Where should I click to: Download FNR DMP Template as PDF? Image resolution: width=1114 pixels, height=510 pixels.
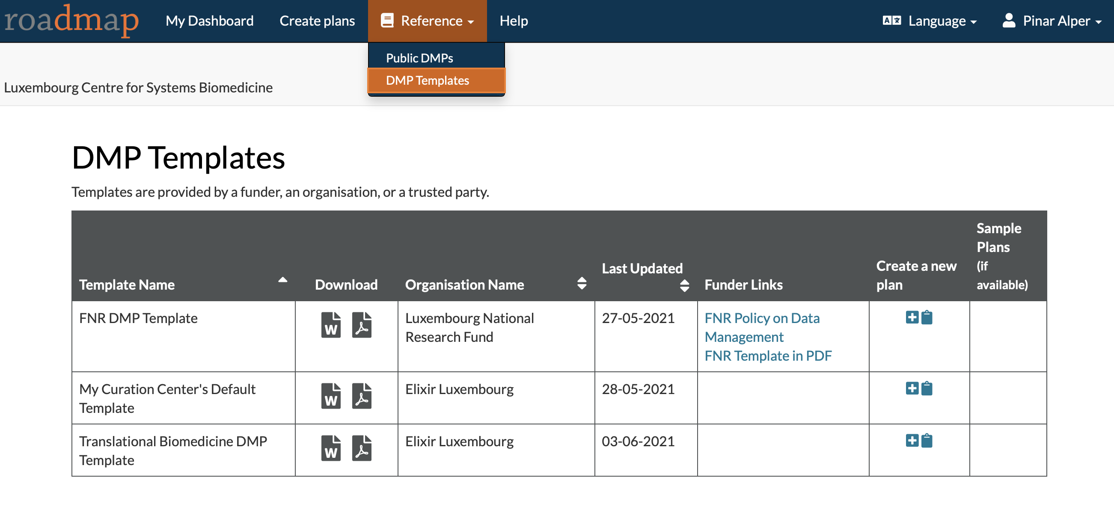(362, 325)
